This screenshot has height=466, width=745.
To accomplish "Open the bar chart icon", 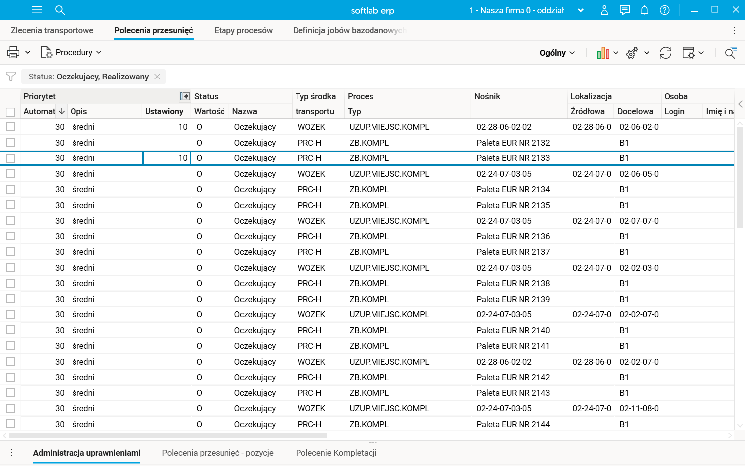I will [603, 53].
